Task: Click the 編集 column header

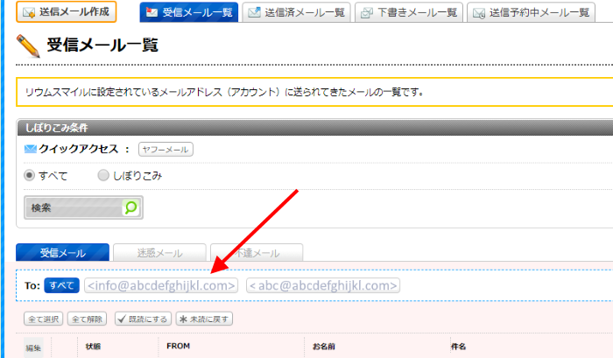Action: pos(33,347)
